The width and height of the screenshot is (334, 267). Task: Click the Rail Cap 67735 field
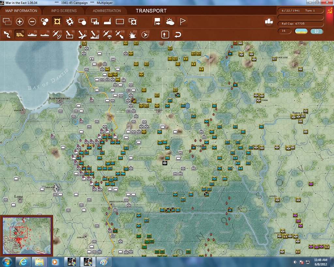300,23
